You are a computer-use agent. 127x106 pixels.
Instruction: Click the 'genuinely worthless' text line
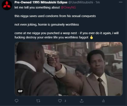(x=47, y=25)
